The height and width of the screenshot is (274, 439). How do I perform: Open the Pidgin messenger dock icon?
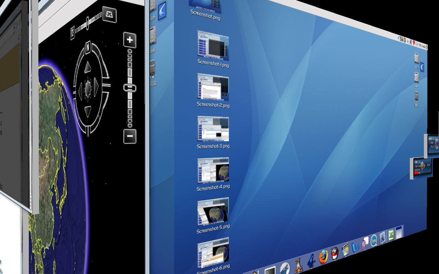tap(365, 244)
